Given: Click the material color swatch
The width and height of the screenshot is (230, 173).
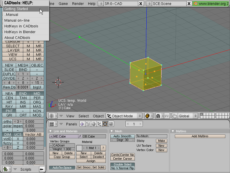Looking at the screenshot, I should (x=79, y=148).
